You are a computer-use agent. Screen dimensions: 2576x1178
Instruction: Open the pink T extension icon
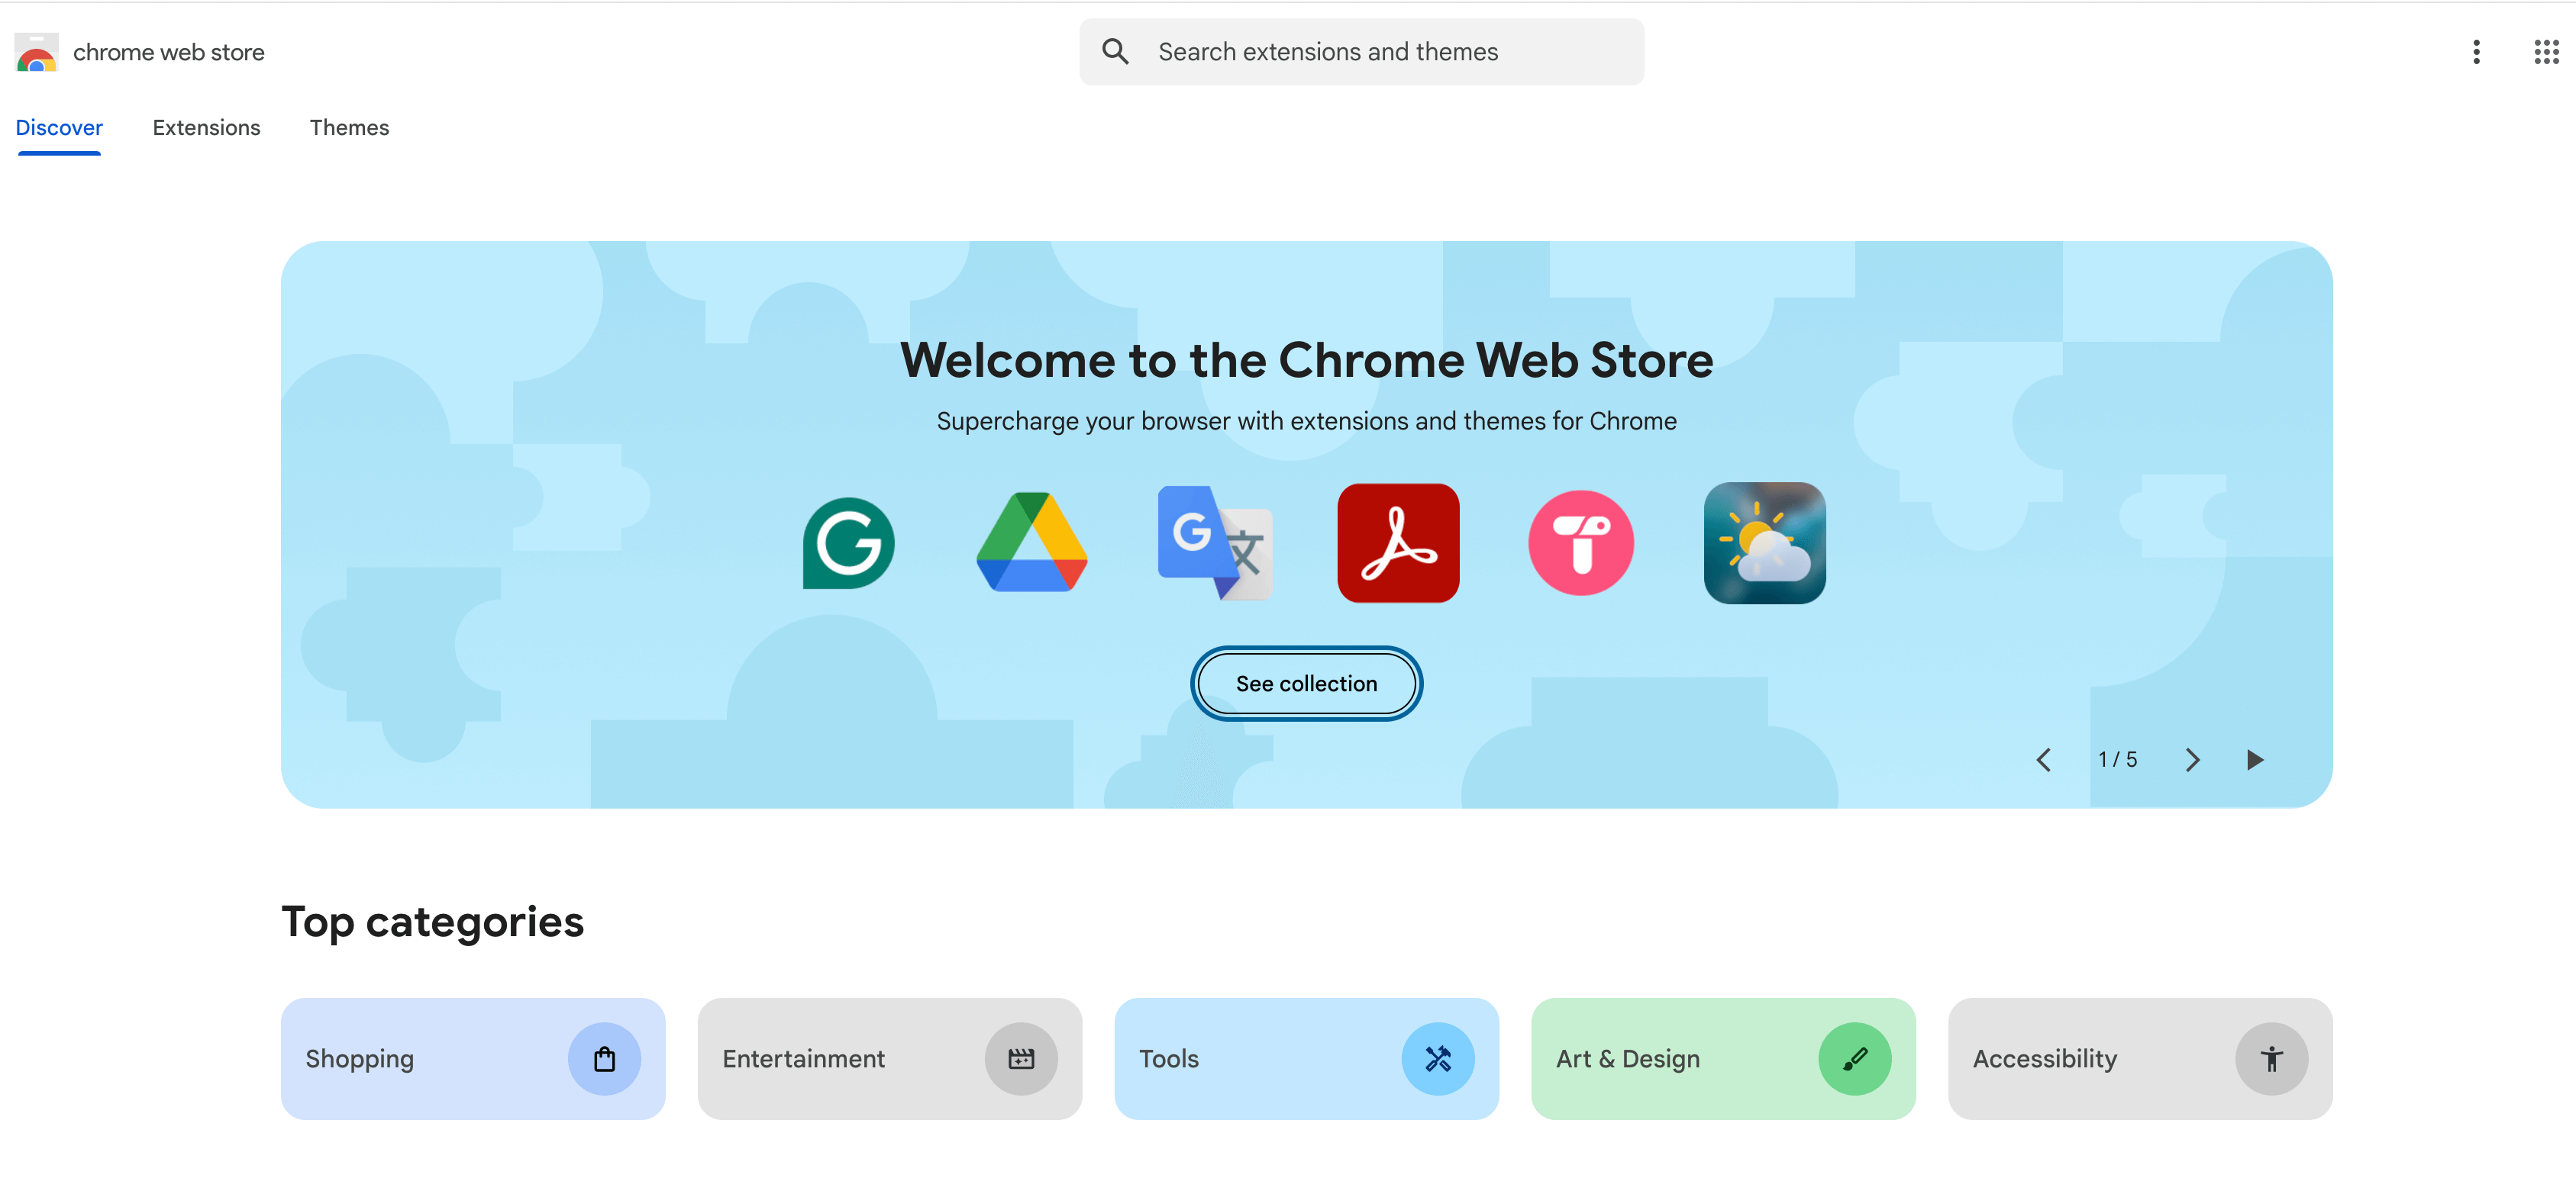(x=1581, y=542)
